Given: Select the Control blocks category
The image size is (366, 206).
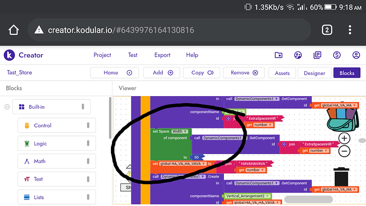Looking at the screenshot, I should tap(57, 125).
